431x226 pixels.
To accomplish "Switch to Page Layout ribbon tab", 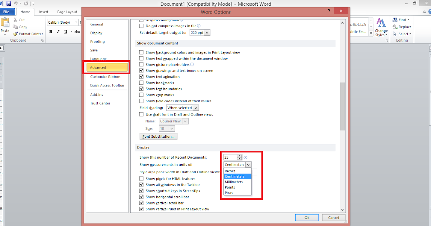I will 67,12.
